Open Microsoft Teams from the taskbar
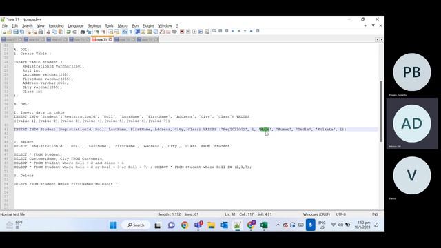Viewport: 441px width, 248px height. (198, 225)
